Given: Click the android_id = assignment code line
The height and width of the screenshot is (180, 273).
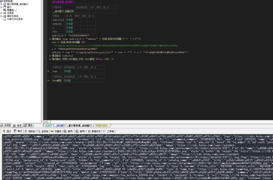Looking at the screenshot, I should [x=70, y=35].
